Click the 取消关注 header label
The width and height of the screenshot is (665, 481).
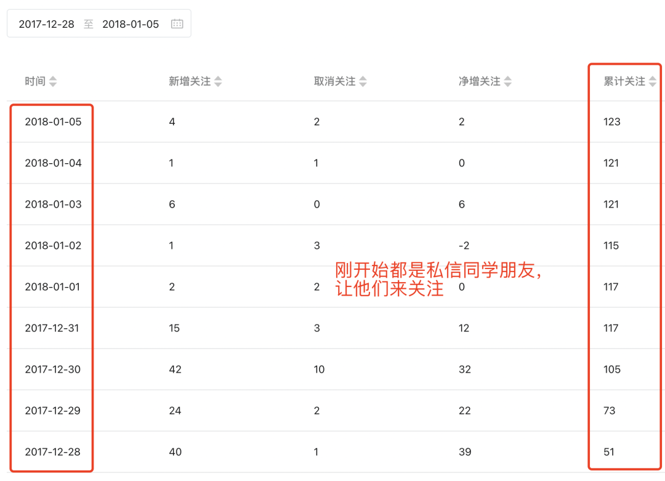(x=334, y=81)
